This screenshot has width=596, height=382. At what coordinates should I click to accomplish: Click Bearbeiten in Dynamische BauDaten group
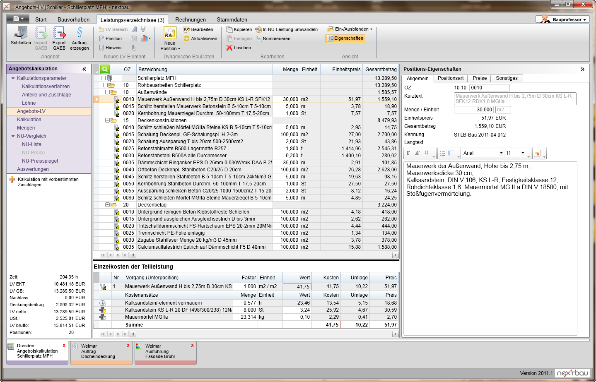click(x=198, y=29)
